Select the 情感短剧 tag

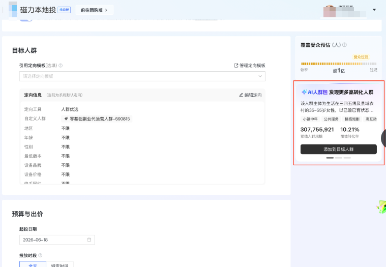[352, 119]
